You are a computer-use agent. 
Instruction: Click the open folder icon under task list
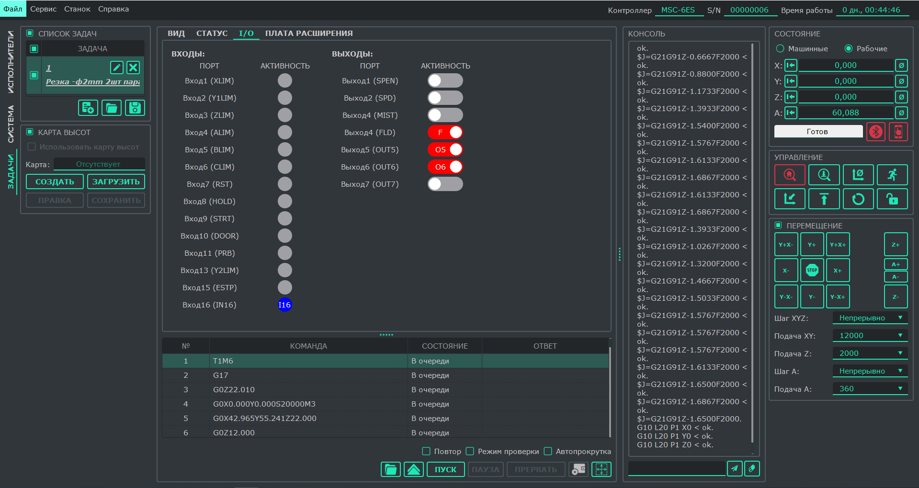112,108
